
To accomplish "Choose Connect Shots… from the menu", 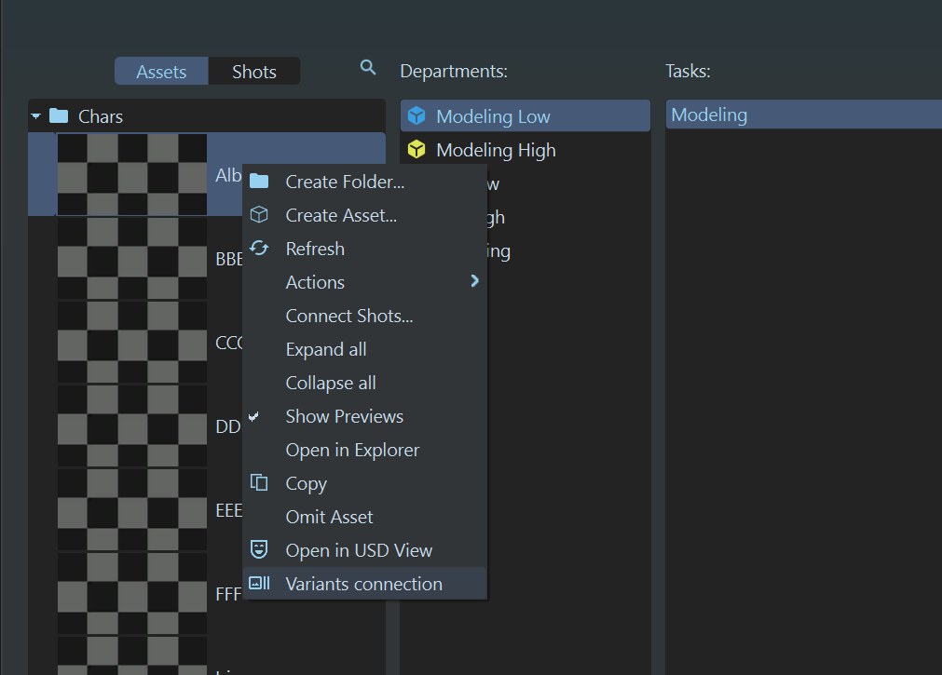I will point(348,316).
